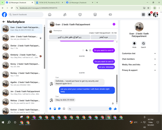Viewport: 162px width, 130px height.
Task: Expand Media, files and links section
Action: pyautogui.click(x=139, y=65)
